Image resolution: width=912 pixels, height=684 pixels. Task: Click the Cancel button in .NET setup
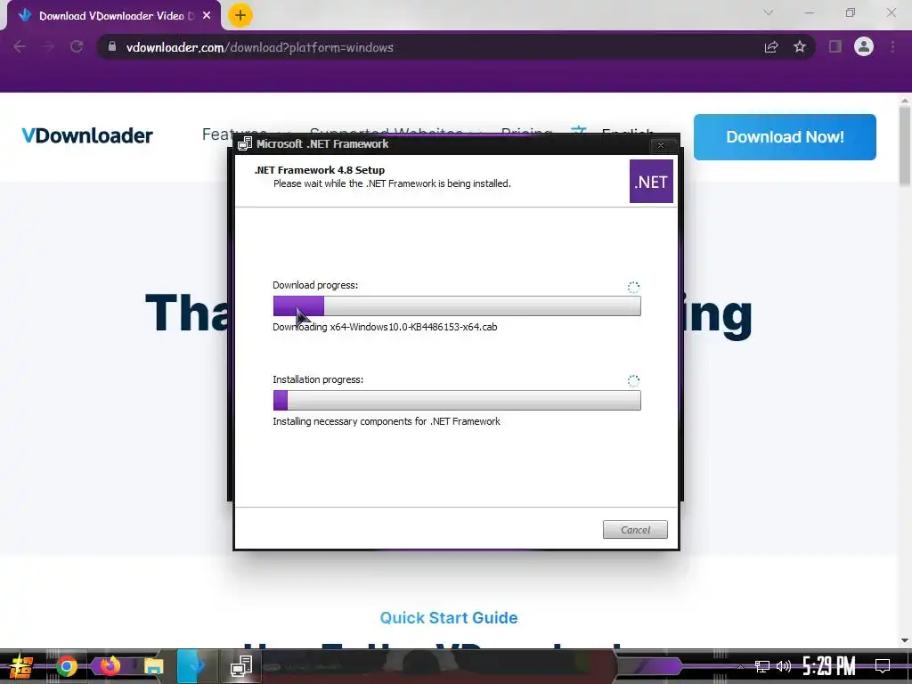click(634, 529)
